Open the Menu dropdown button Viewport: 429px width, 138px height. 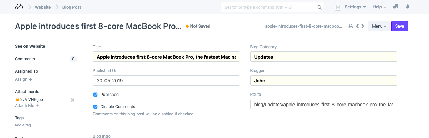(x=379, y=26)
